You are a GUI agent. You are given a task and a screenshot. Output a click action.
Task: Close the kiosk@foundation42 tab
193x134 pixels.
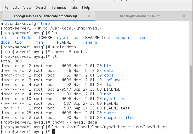(184, 16)
